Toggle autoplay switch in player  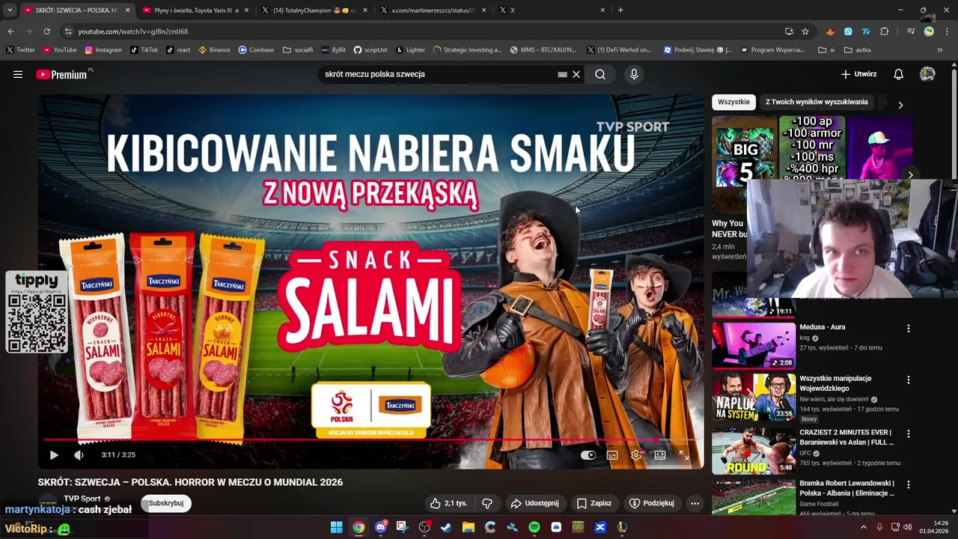[588, 454]
